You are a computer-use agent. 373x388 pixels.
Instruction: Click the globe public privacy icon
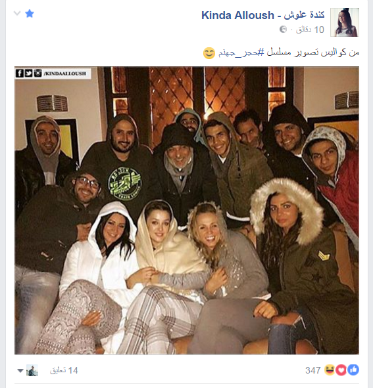283,30
